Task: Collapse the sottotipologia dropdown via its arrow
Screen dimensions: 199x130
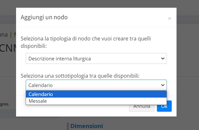Action: point(163,85)
